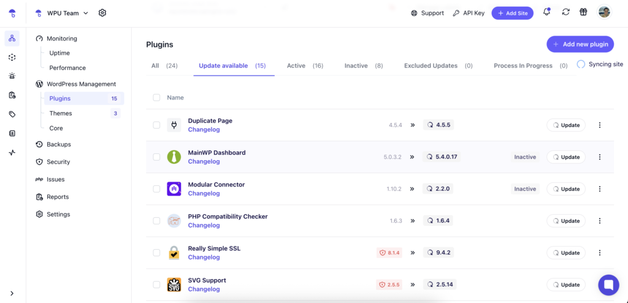Update the SVG Support plugin

566,285
